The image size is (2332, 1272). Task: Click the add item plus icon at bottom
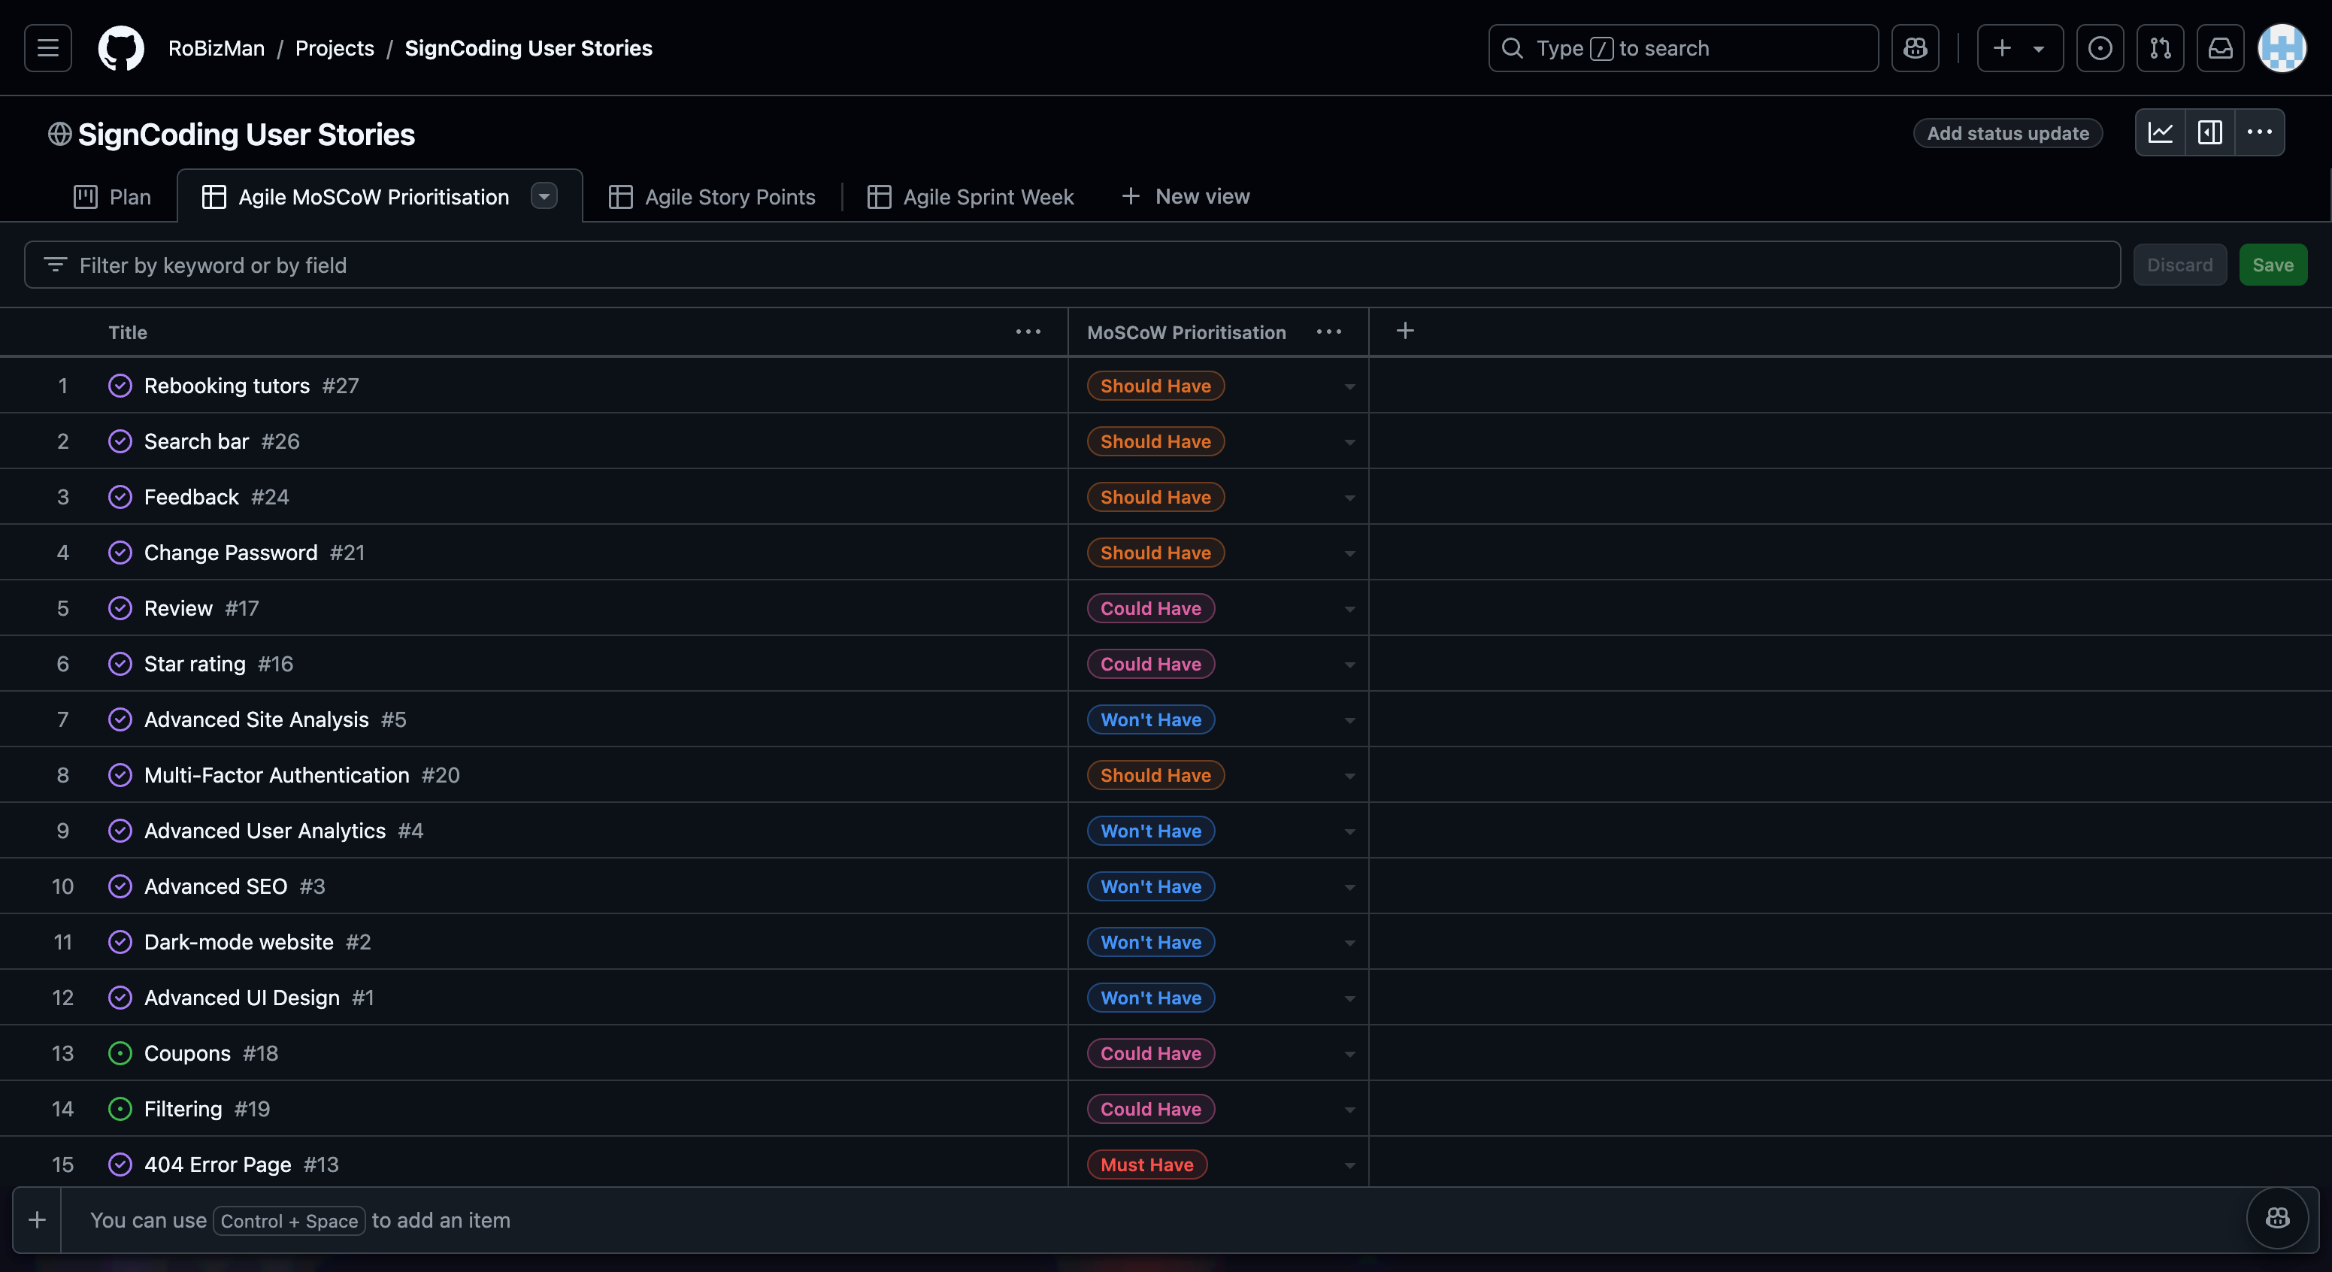coord(37,1219)
